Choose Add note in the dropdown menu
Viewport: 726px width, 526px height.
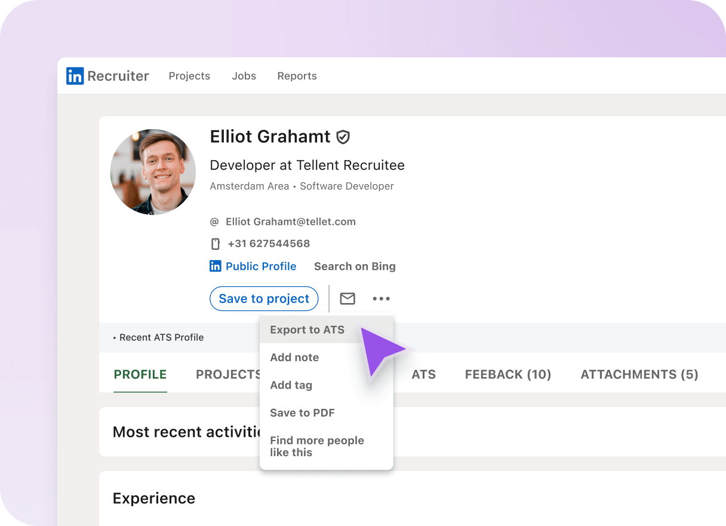click(x=294, y=357)
